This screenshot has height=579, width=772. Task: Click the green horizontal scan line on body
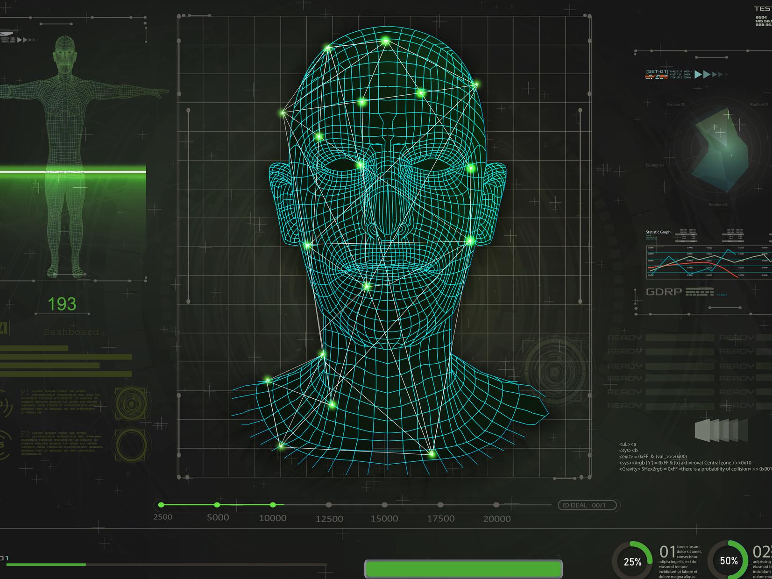(73, 172)
